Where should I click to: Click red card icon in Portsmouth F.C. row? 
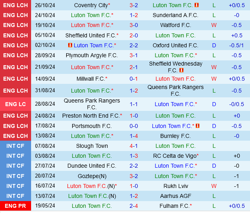(197, 126)
